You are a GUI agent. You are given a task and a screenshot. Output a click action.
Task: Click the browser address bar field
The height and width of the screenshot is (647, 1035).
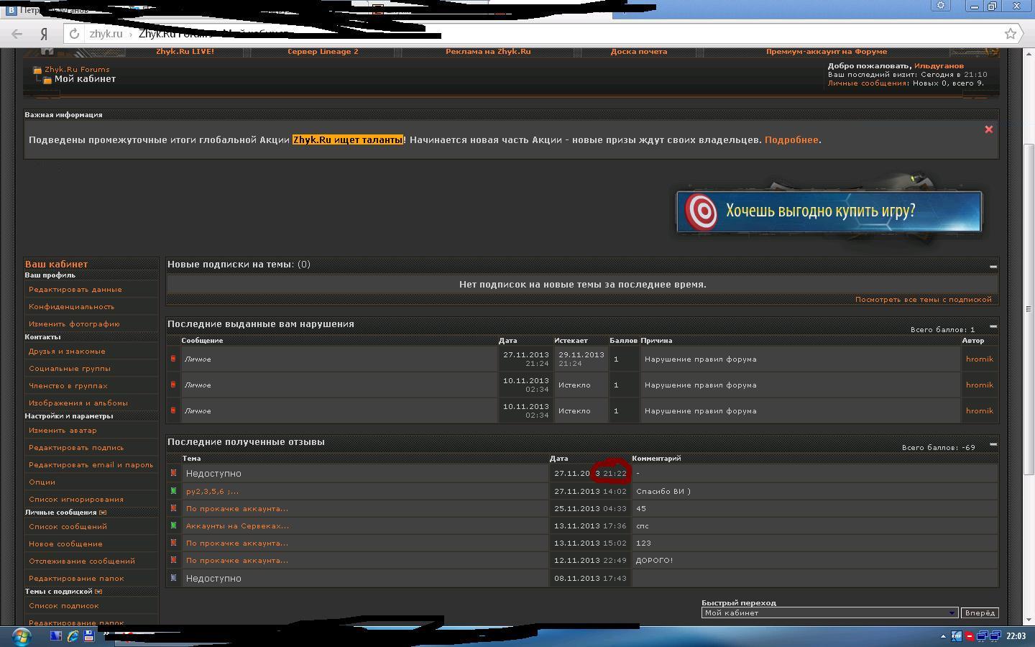click(543, 34)
